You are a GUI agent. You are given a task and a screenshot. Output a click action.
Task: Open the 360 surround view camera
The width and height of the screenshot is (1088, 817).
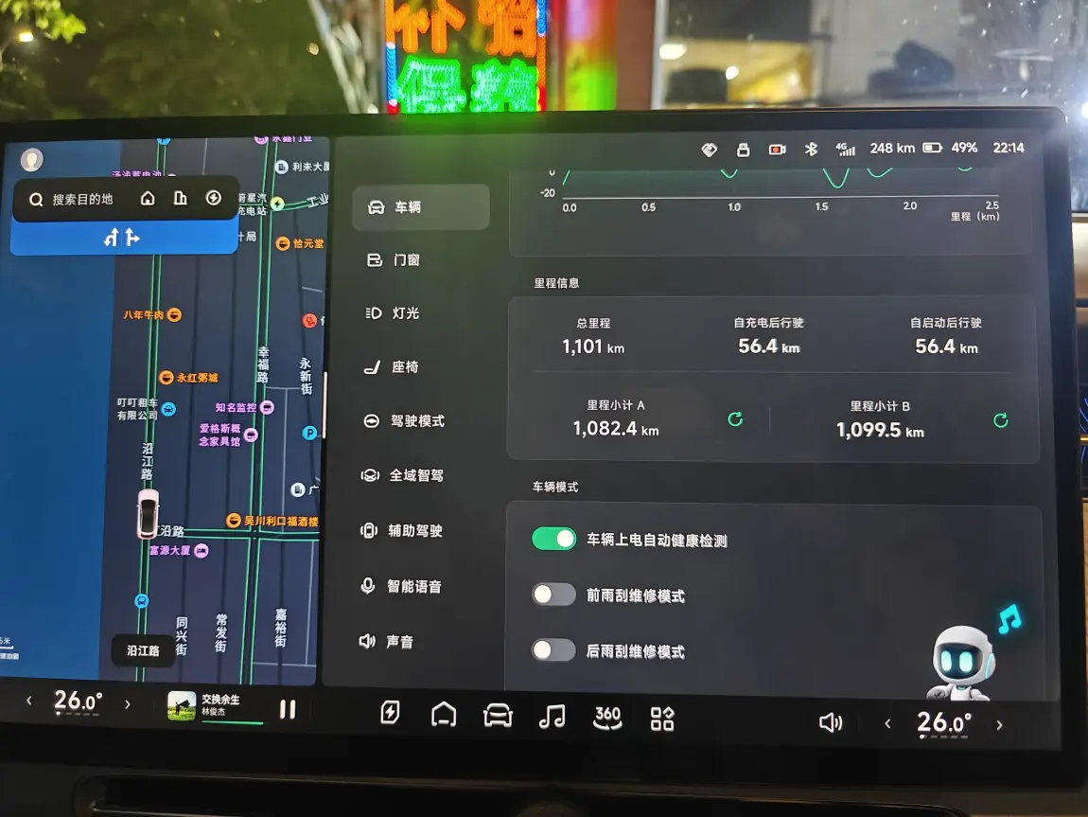pyautogui.click(x=607, y=717)
